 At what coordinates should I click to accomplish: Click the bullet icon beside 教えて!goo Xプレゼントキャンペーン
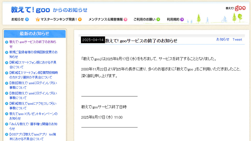pyautogui.click(x=7, y=114)
